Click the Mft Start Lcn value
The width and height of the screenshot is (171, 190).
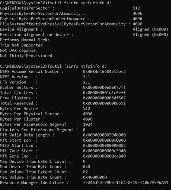104,140
